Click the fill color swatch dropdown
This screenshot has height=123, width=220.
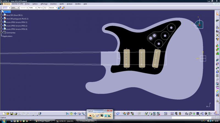pos(10,8)
